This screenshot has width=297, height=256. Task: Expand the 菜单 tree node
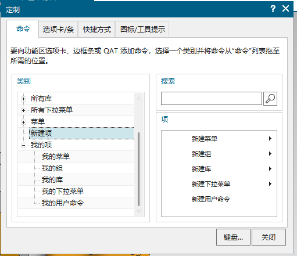pos(23,122)
